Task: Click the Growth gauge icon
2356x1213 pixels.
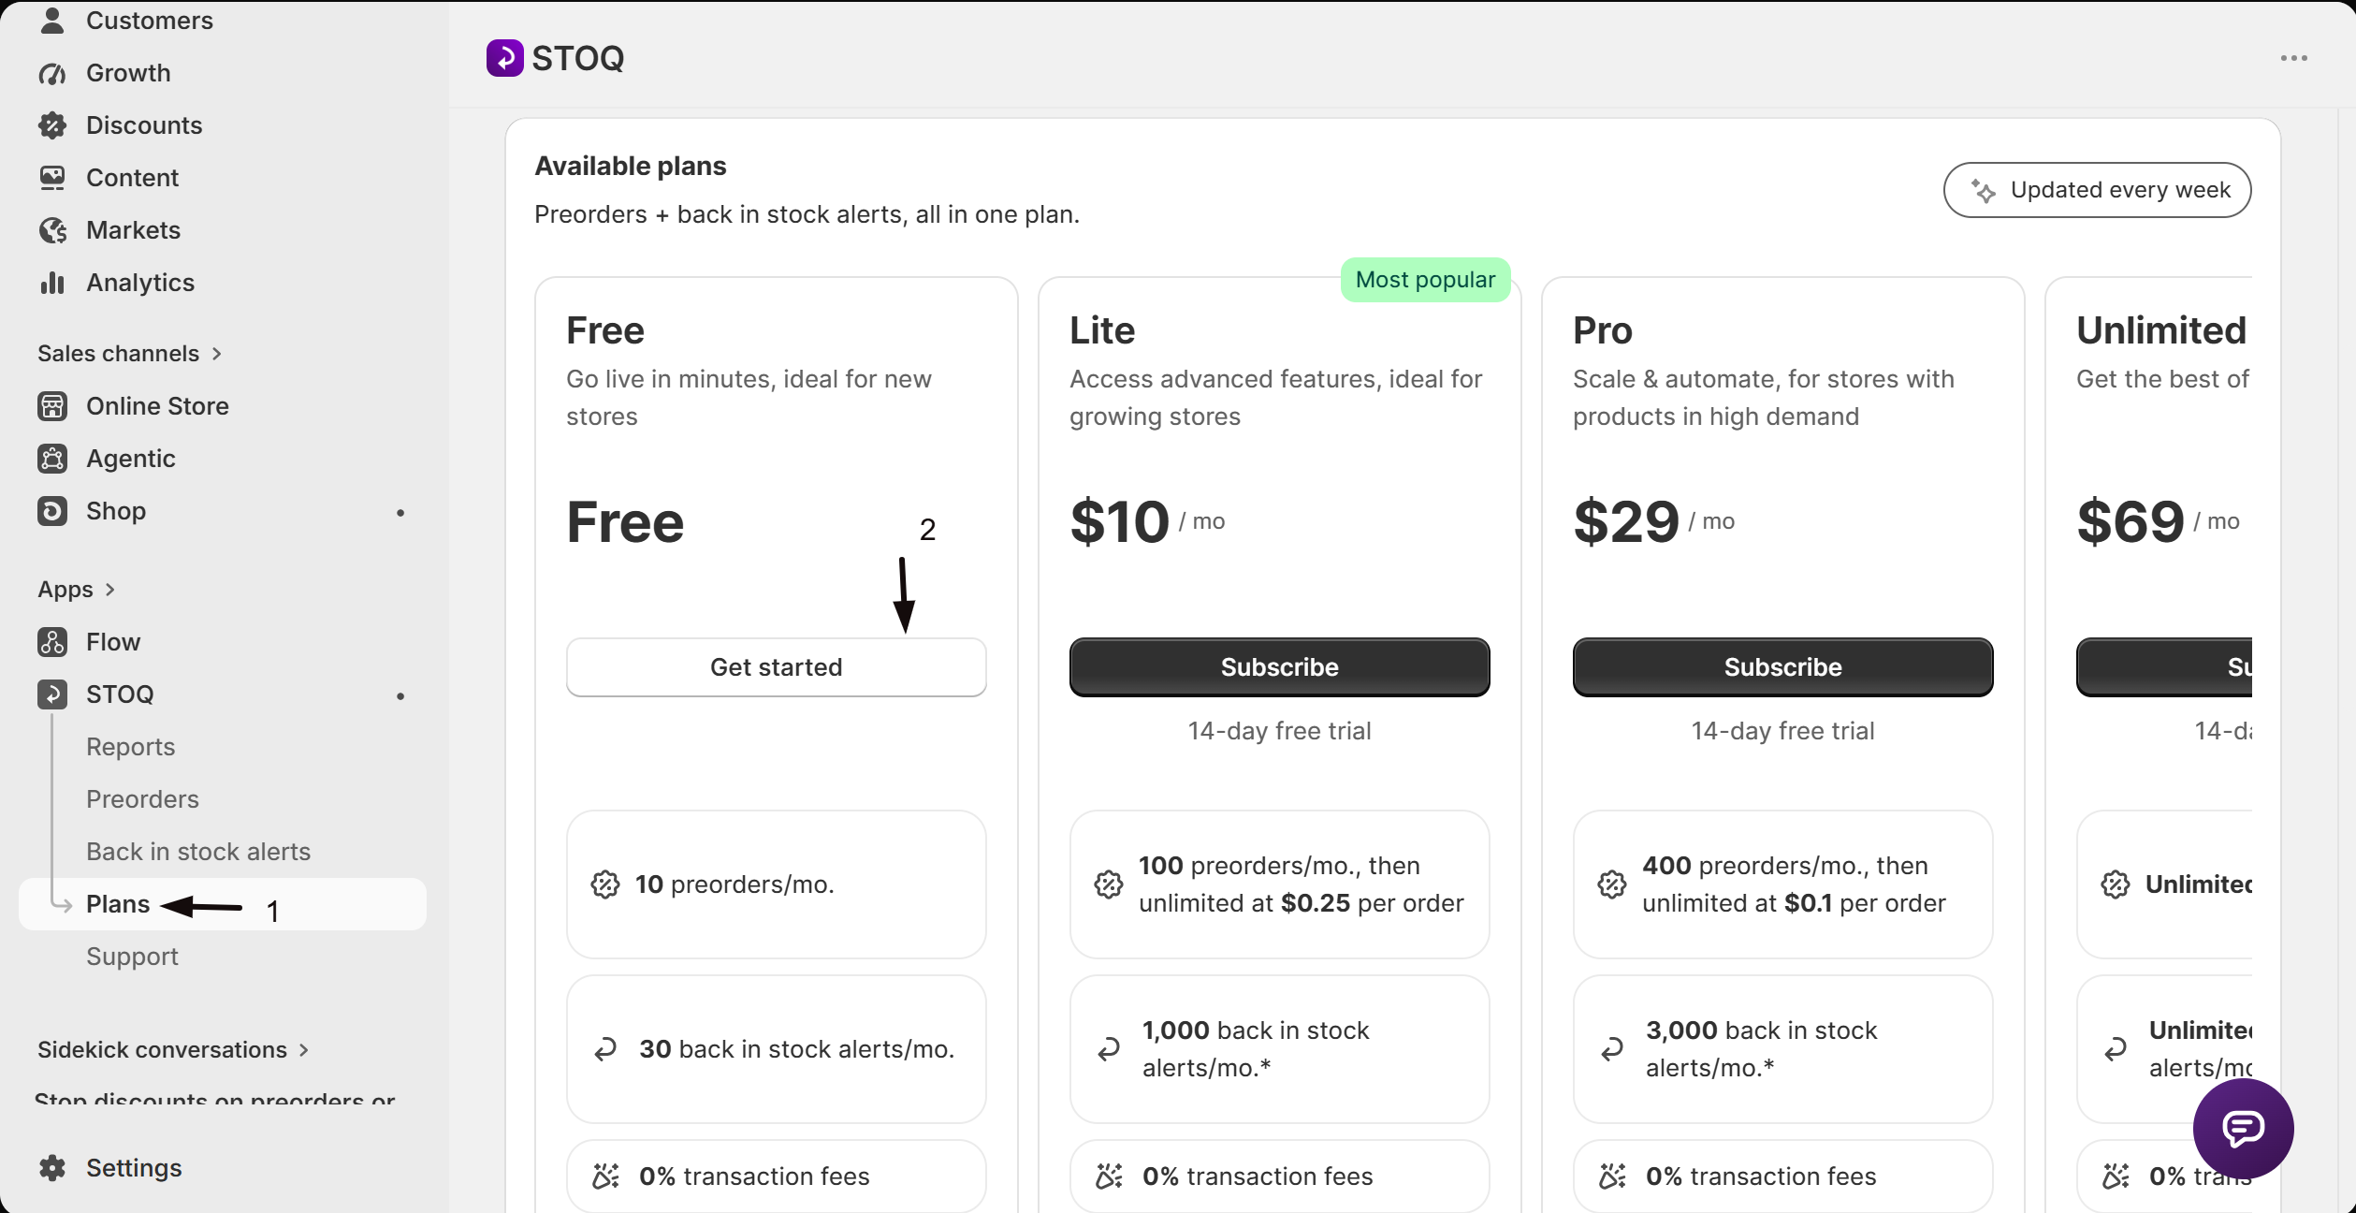Action: click(x=52, y=73)
